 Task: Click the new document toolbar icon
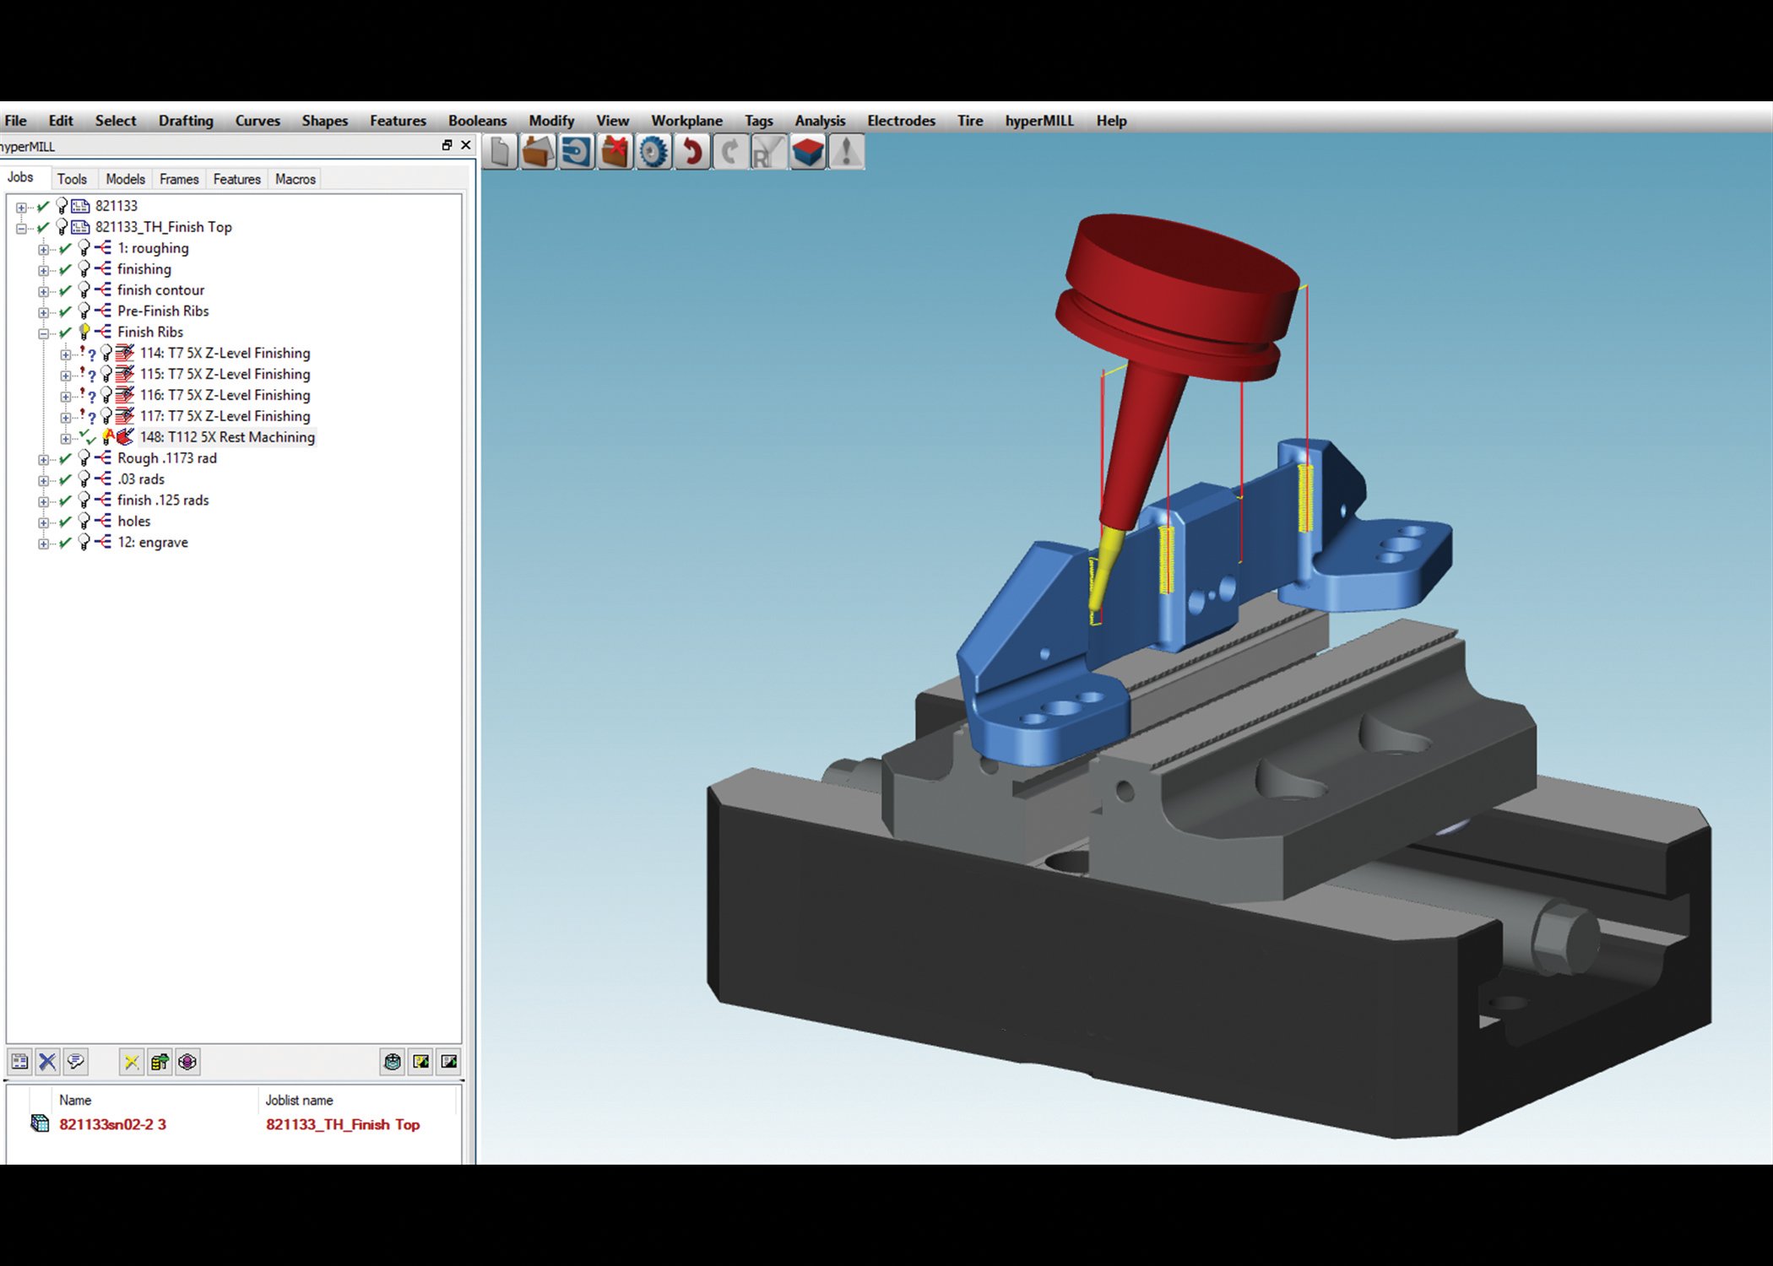(500, 153)
